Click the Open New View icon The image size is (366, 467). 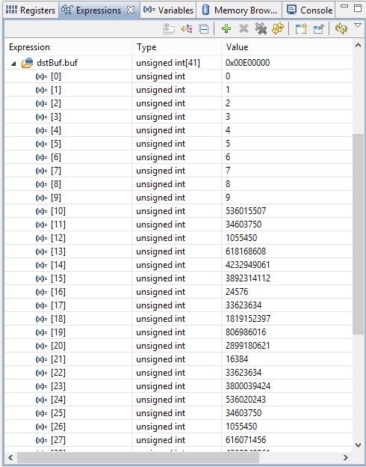point(301,29)
